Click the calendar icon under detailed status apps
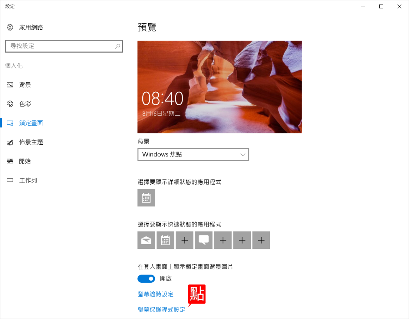 coord(146,198)
